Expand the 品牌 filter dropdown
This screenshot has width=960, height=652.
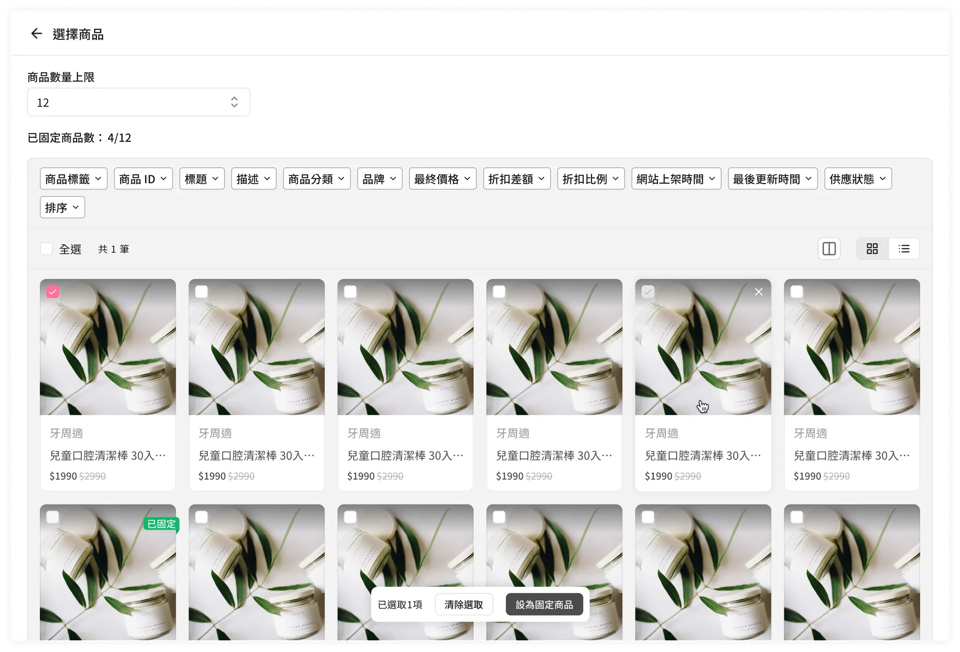coord(379,179)
